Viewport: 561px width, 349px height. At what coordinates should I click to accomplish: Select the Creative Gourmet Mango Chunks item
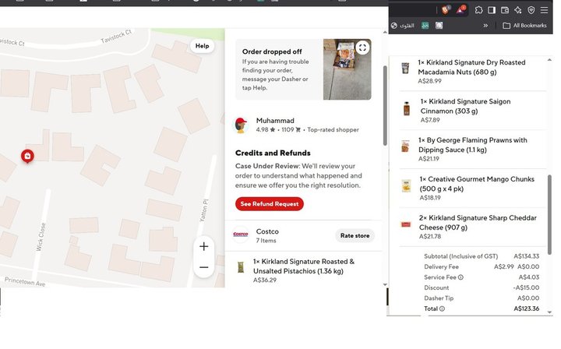click(477, 184)
